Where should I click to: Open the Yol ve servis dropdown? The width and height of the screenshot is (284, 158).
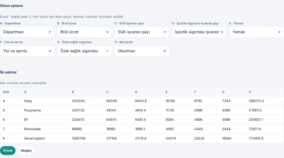click(x=27, y=51)
